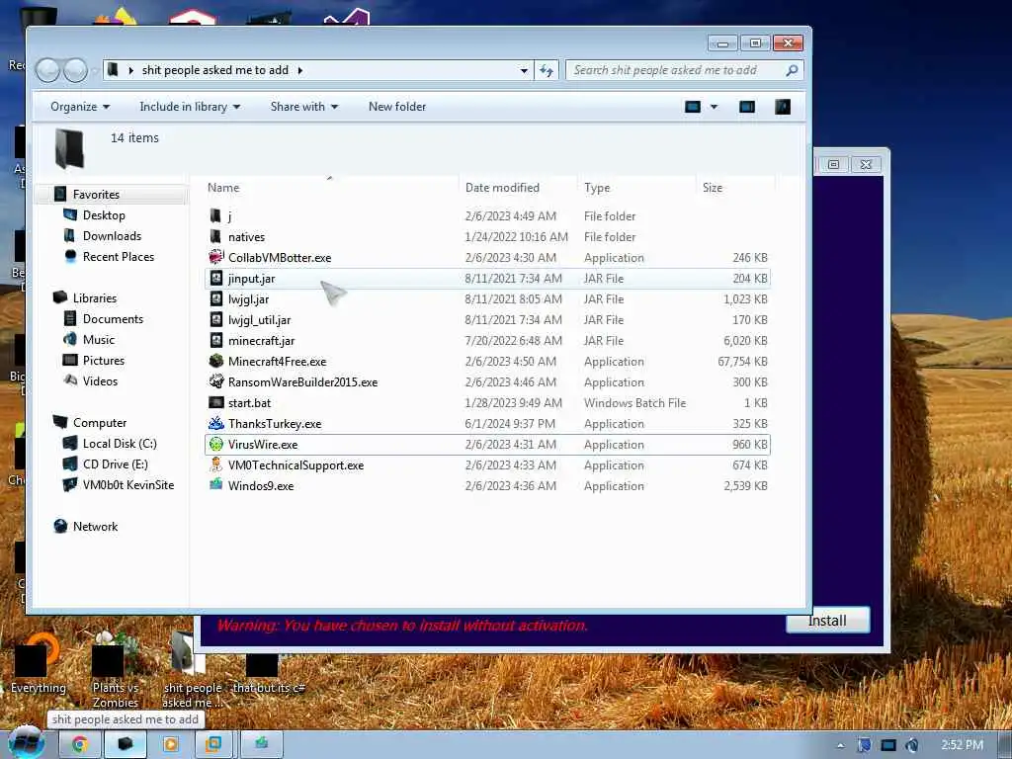
Task: Click New folder in the toolbar
Action: pyautogui.click(x=397, y=107)
